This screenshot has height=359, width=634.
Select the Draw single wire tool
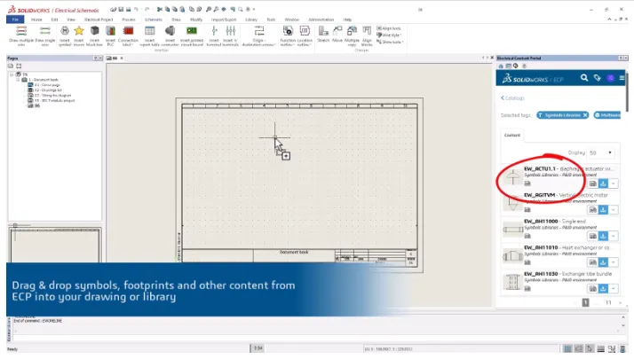click(45, 36)
